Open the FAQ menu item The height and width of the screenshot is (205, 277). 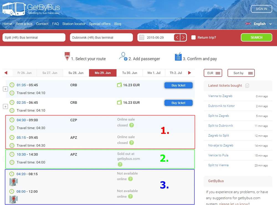coord(55,24)
